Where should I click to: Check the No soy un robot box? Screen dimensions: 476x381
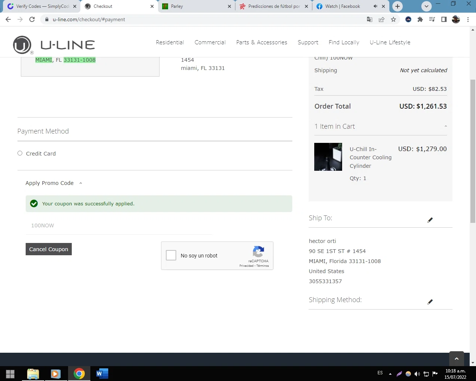click(171, 255)
